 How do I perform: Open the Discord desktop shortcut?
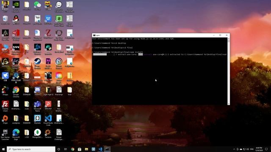click(x=37, y=91)
